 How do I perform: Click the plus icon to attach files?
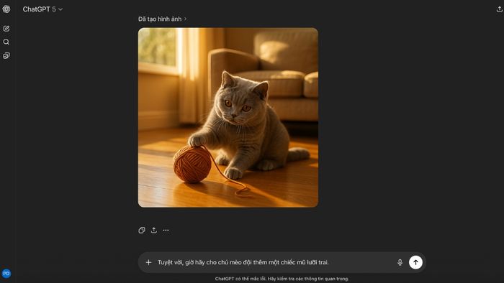coord(148,262)
